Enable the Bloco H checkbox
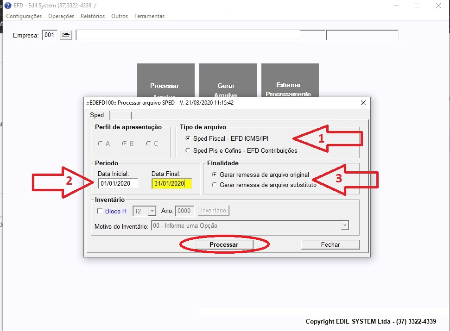450x331 pixels. click(100, 212)
